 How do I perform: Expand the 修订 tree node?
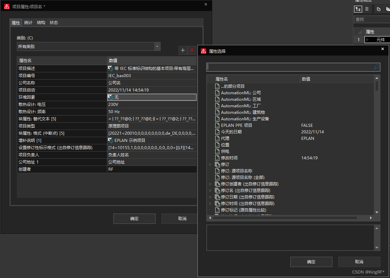pos(210,165)
